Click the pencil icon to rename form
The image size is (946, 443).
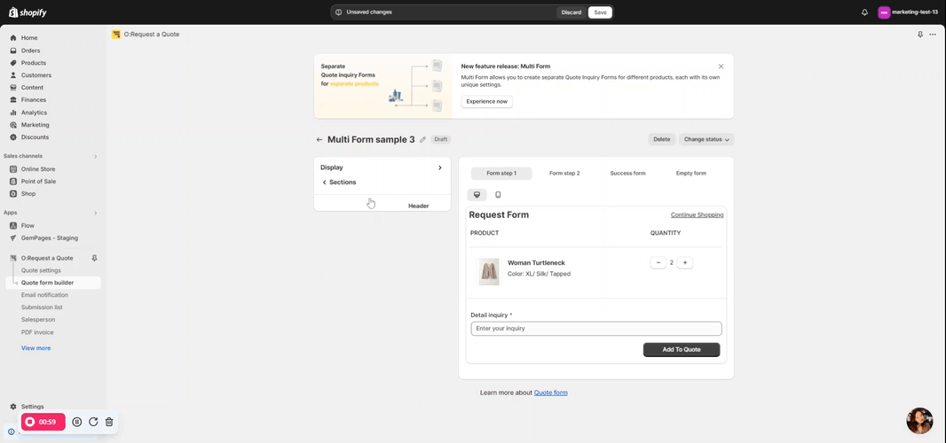422,140
